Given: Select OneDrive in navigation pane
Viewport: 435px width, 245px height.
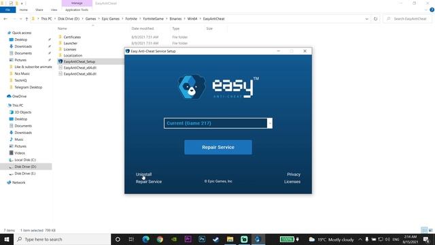Looking at the screenshot, I should click(x=19, y=97).
